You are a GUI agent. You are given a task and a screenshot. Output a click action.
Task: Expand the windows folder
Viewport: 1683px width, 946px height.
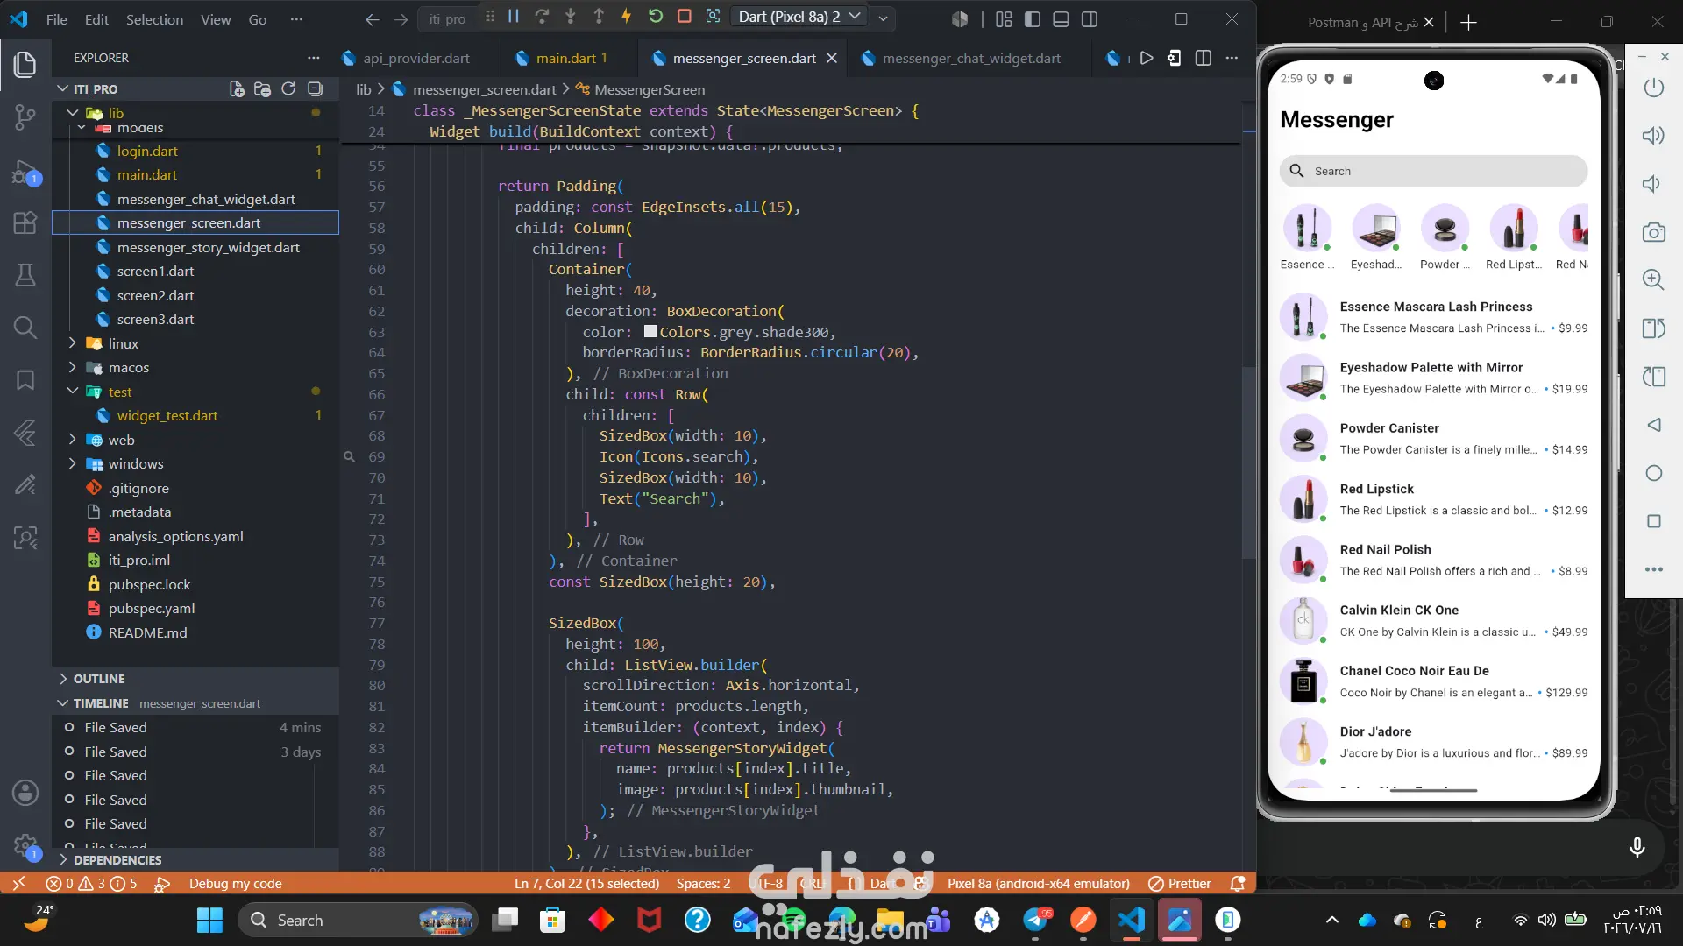tap(73, 463)
